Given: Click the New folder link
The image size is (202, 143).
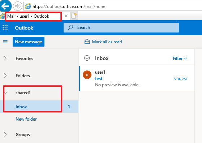Looking at the screenshot, I should pyautogui.click(x=26, y=119).
